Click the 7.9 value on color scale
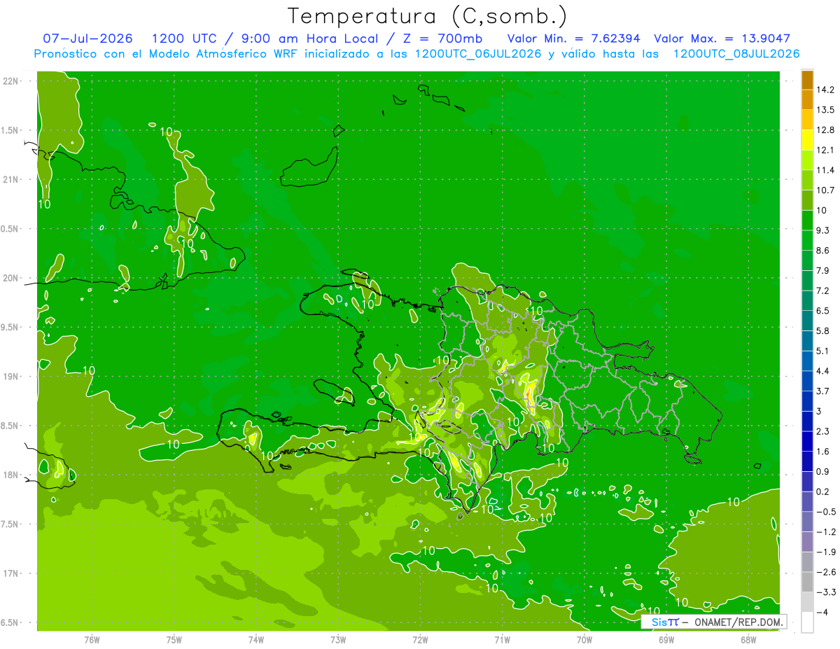Viewport: 840px width, 649px height. 822,270
